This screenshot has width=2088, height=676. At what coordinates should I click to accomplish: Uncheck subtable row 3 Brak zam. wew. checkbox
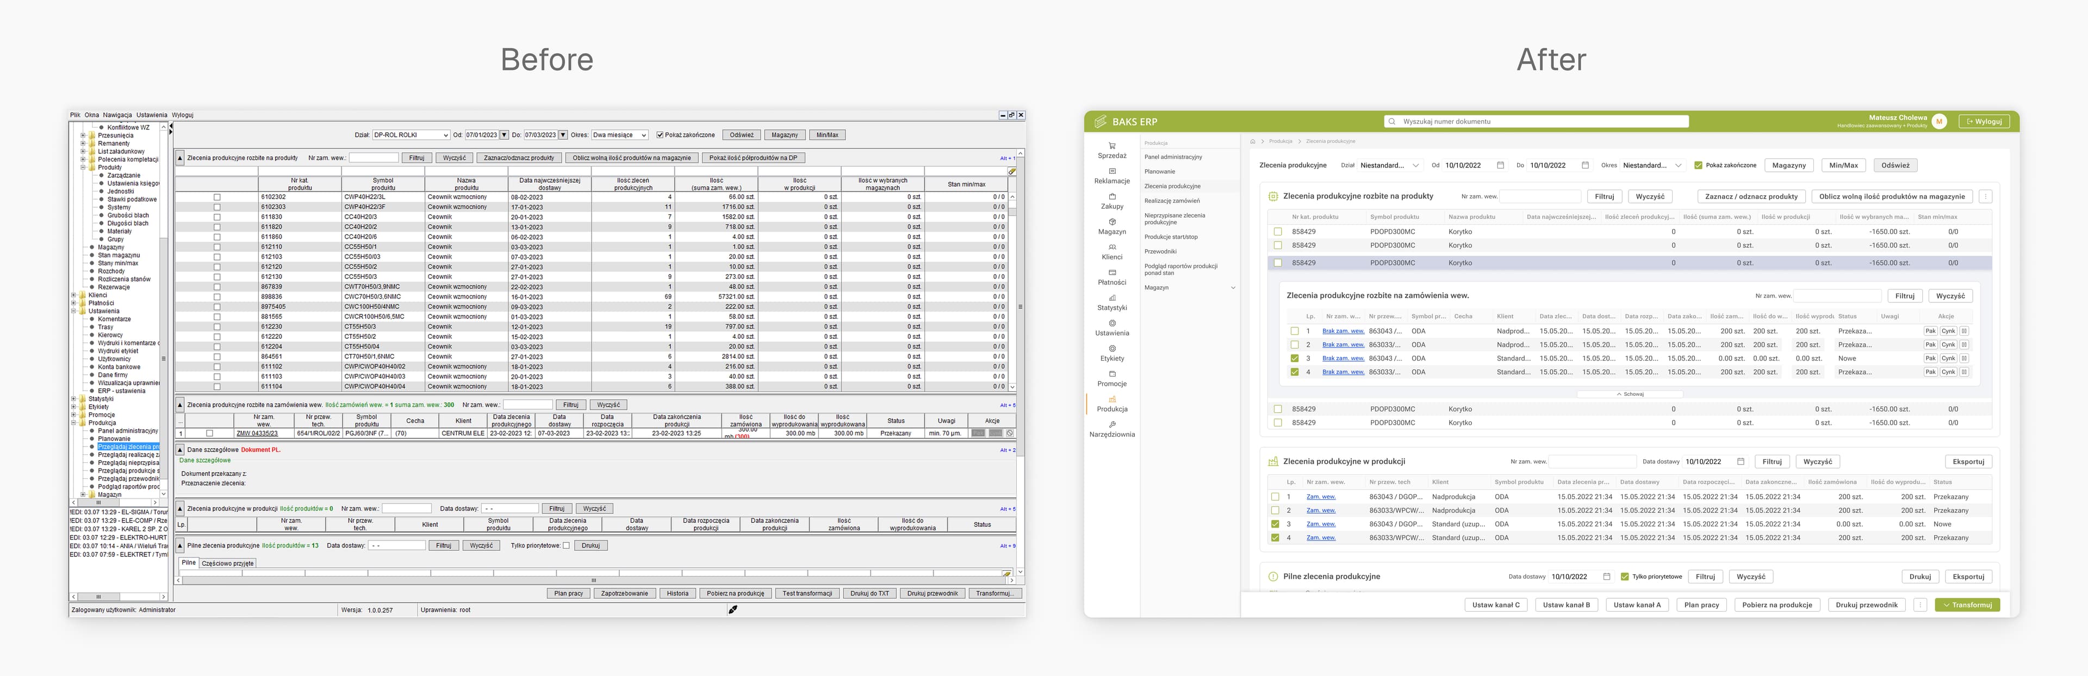click(1295, 358)
